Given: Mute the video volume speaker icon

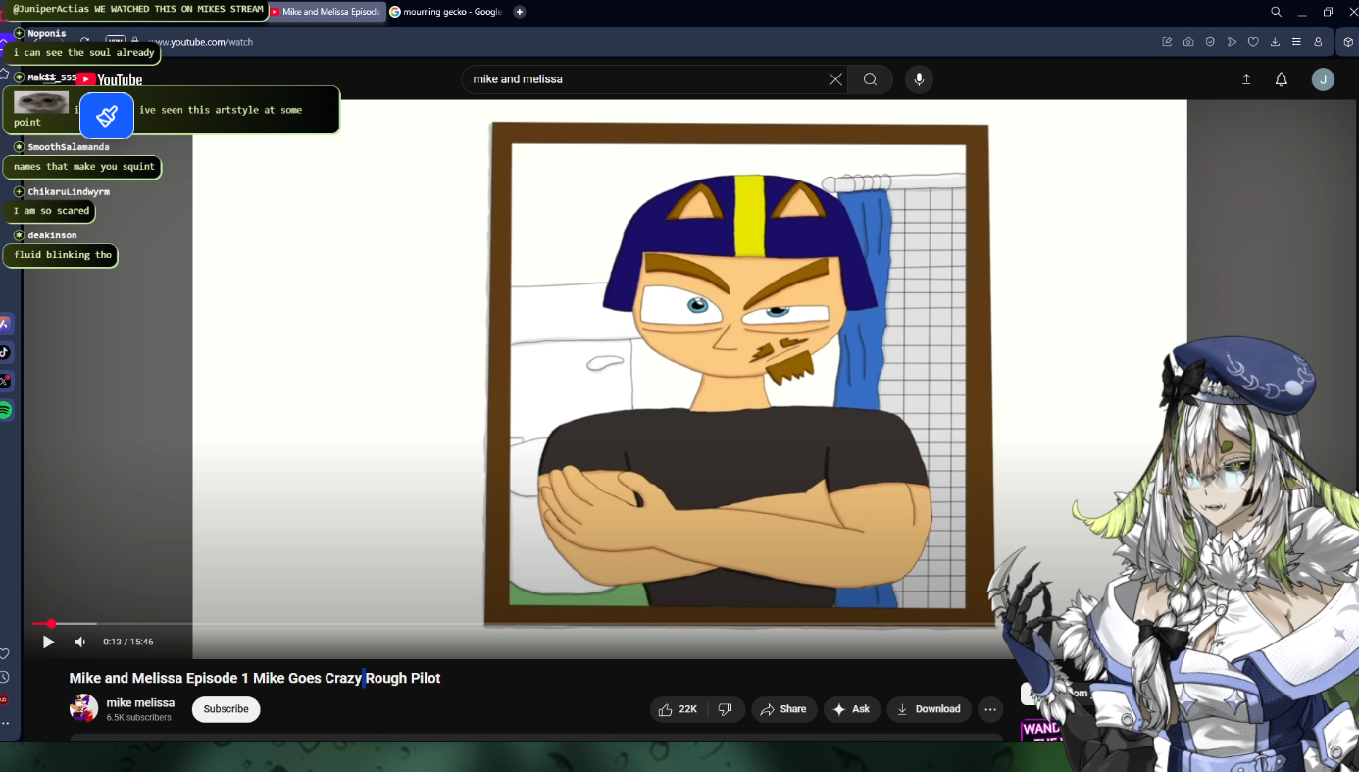Looking at the screenshot, I should (80, 642).
